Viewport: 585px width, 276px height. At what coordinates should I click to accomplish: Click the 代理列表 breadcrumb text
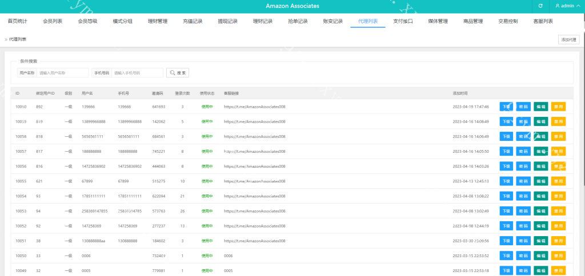tap(18, 39)
